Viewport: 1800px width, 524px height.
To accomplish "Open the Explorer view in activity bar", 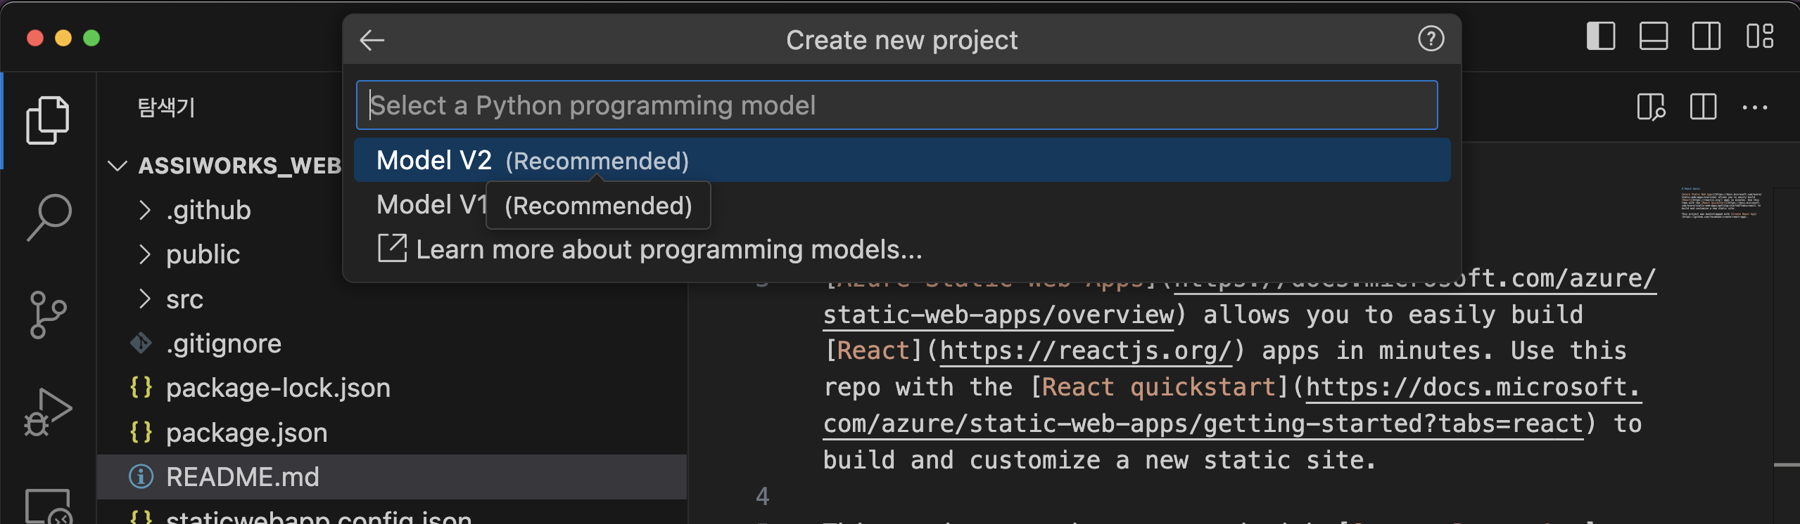I will pos(47,120).
